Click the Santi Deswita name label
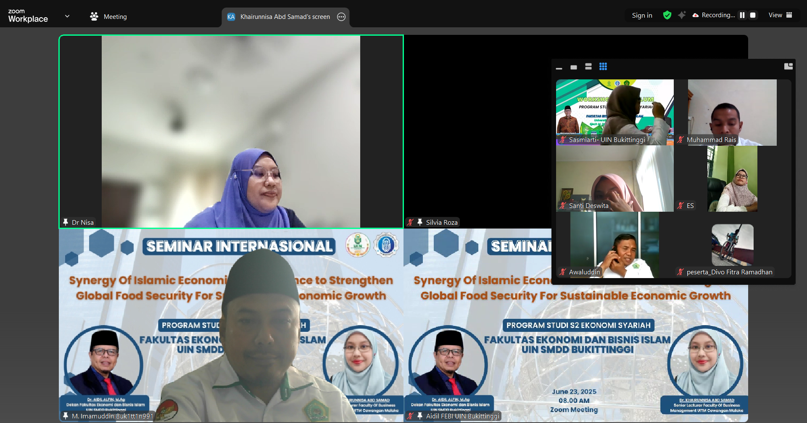The width and height of the screenshot is (807, 423). (x=588, y=206)
